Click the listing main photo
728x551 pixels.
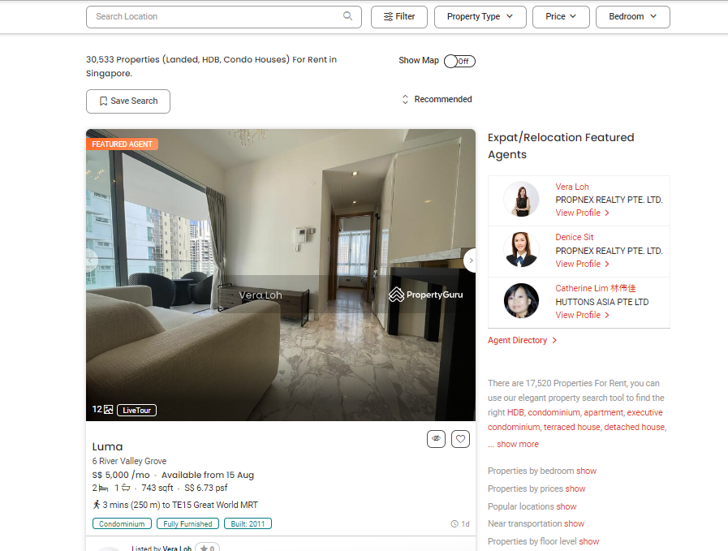[x=281, y=275]
